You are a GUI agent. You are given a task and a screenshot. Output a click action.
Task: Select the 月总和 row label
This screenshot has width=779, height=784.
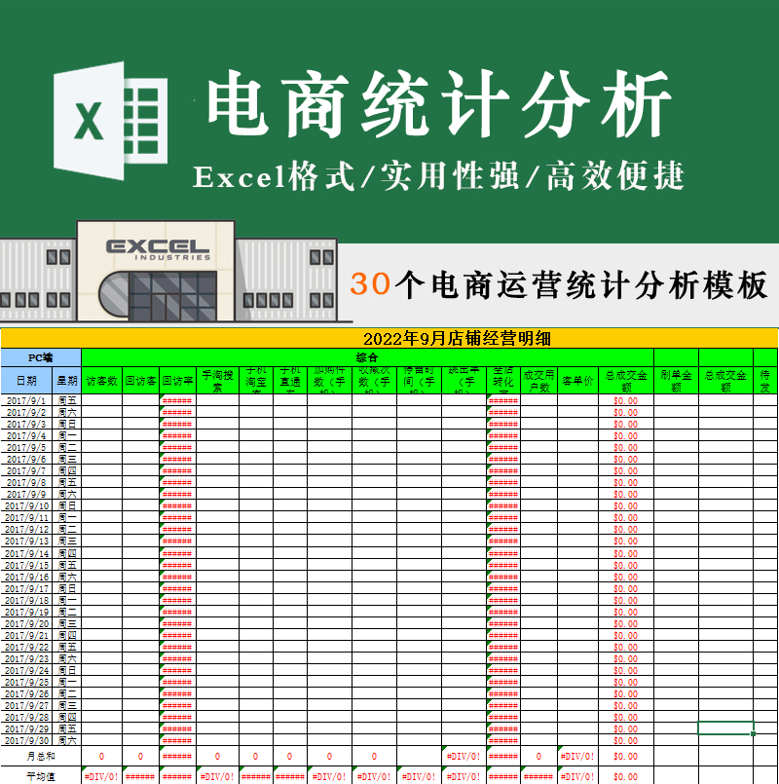coord(41,757)
